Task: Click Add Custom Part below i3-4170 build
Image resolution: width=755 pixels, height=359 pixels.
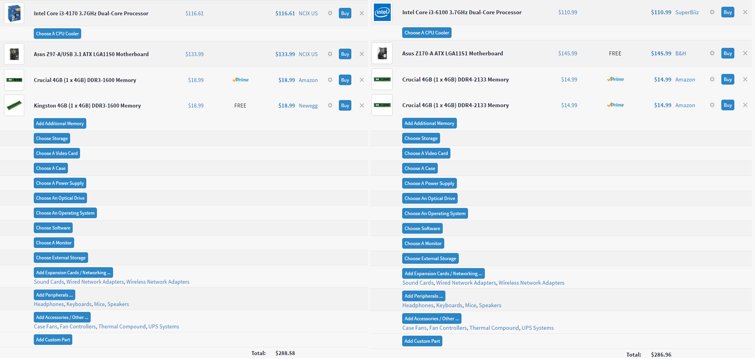Action: [53, 340]
